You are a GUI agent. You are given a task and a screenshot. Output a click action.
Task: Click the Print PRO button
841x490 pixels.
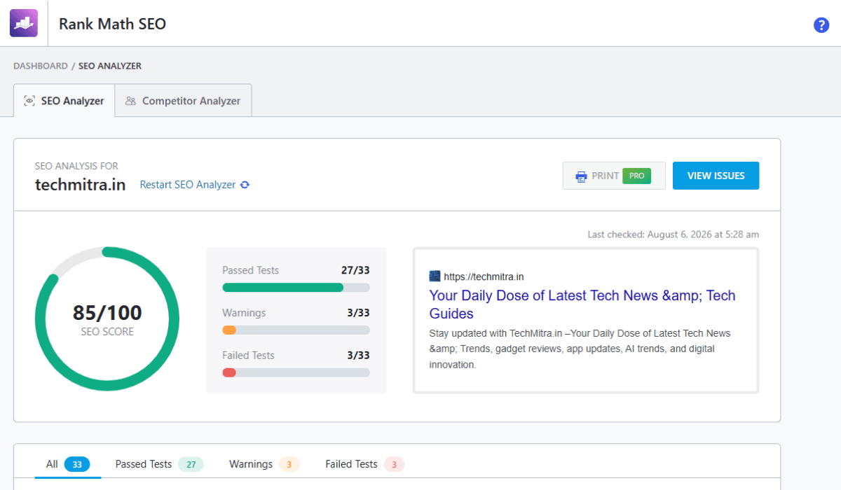[x=614, y=176]
